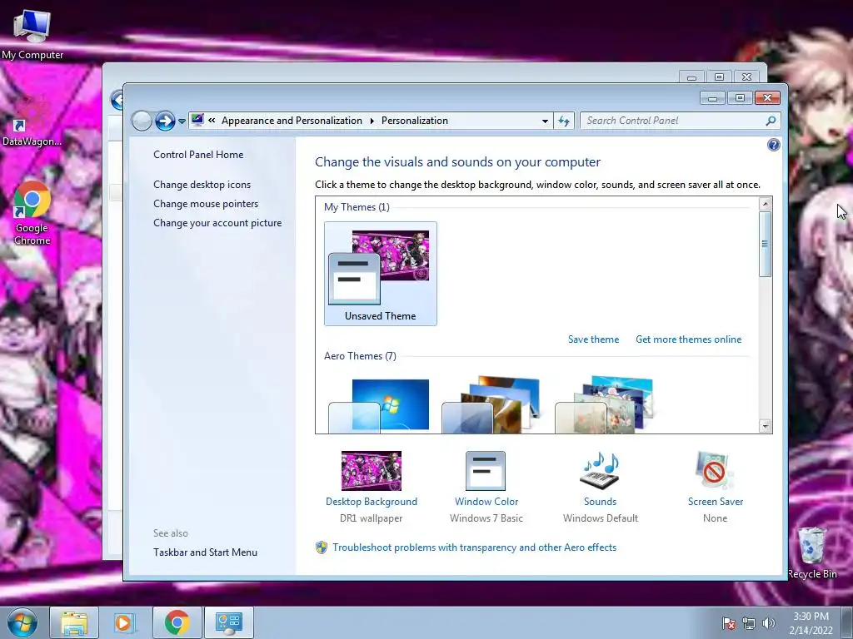Image resolution: width=853 pixels, height=639 pixels.
Task: Open Desktop Background settings icon
Action: 371,471
